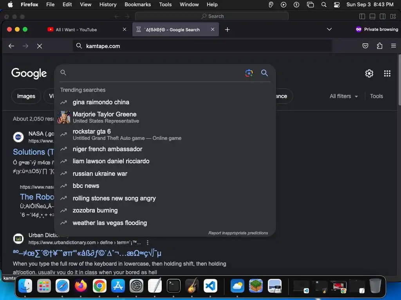Click into the Google search input field

point(154,73)
